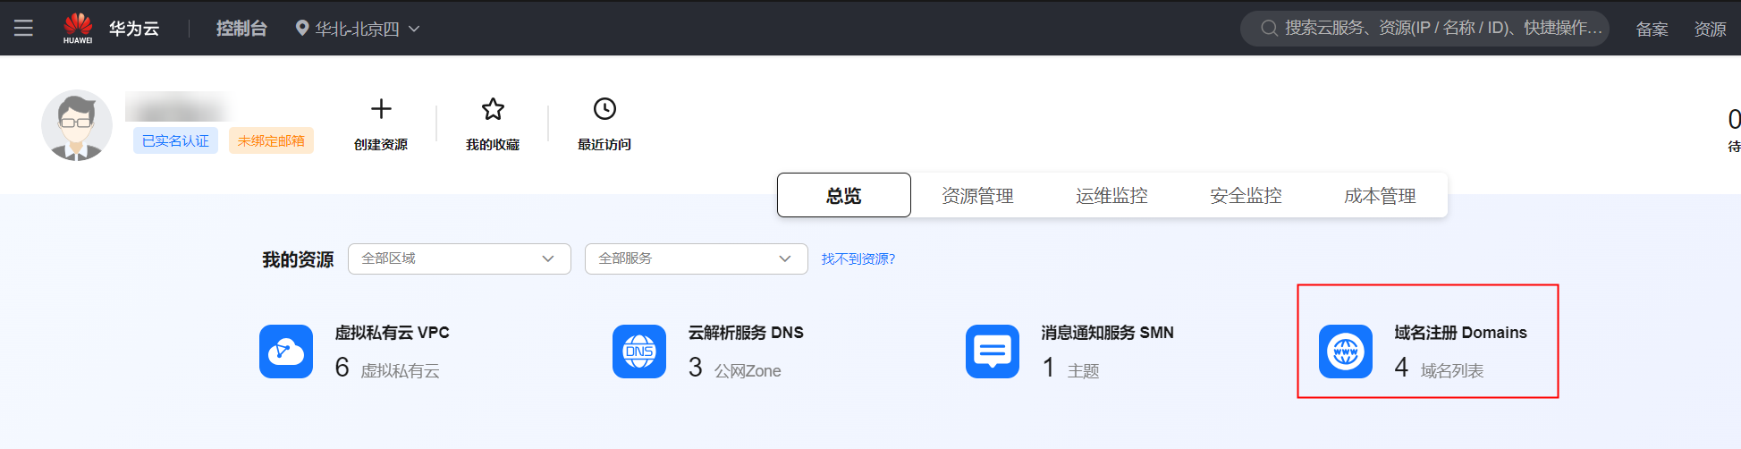Screen dimensions: 1741x449
Task: Open 云解析服务 DNS title
Action: point(746,333)
